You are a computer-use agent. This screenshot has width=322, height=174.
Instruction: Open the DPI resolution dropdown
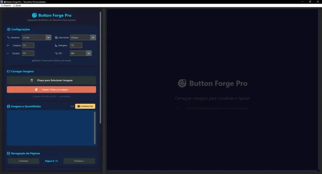(80, 53)
